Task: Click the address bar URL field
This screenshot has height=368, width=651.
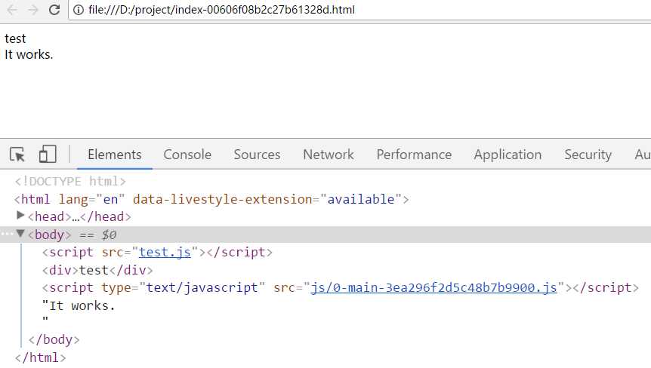Action: [x=302, y=10]
